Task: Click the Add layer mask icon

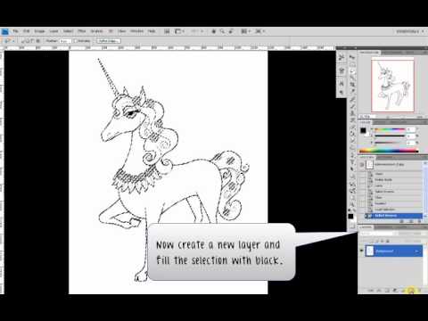Action: point(387,290)
